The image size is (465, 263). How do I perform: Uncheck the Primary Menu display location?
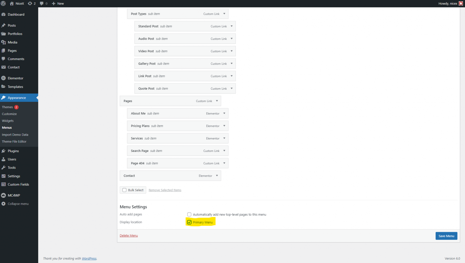click(189, 222)
